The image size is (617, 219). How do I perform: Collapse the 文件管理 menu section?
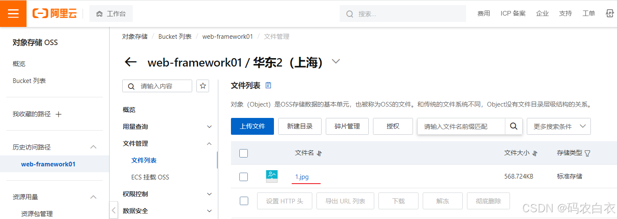(209, 144)
